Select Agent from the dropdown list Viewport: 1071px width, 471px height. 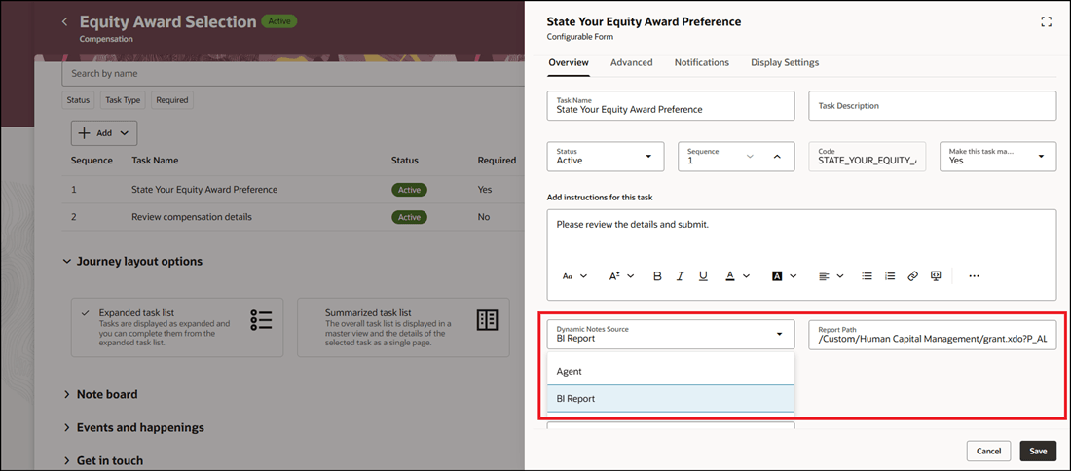click(671, 372)
